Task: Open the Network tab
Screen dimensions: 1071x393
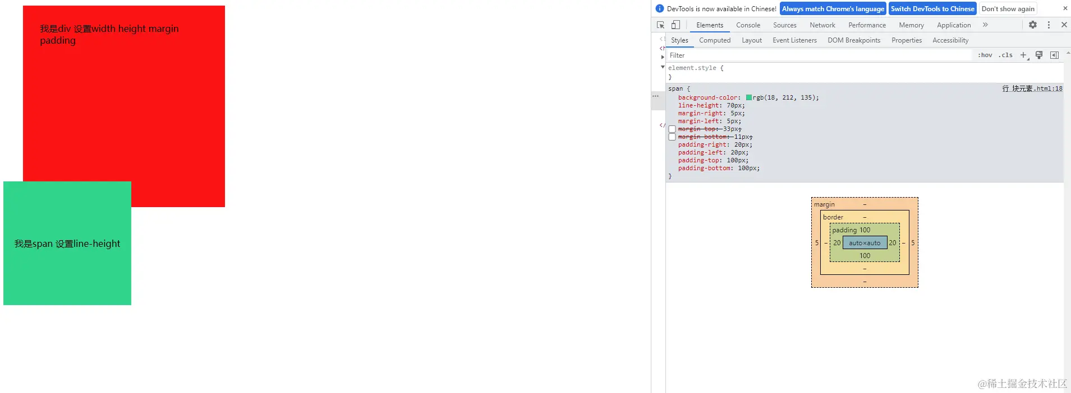Action: pos(822,25)
